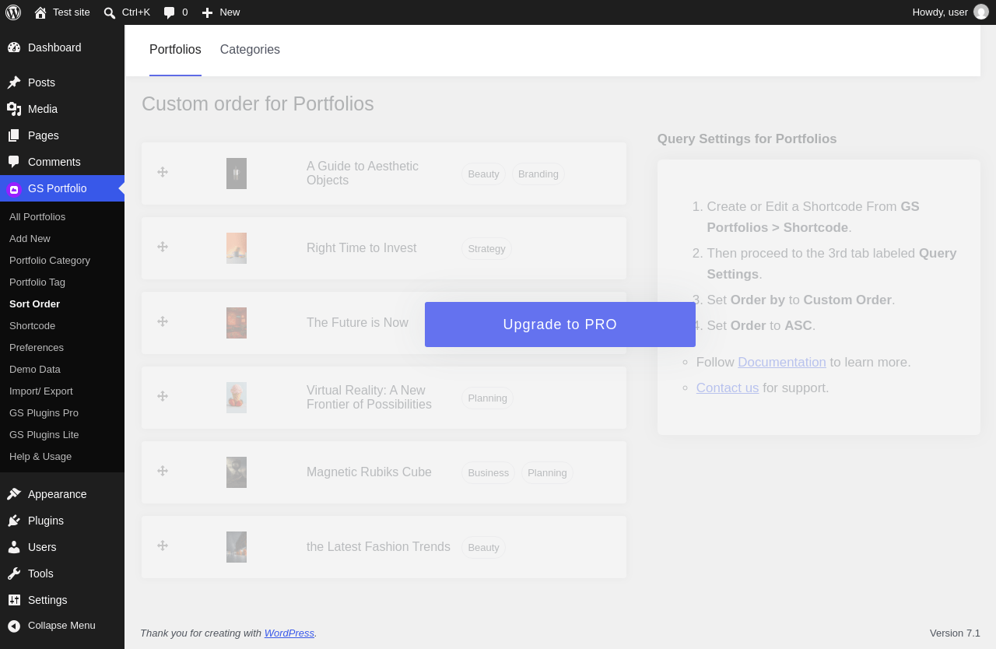996x649 pixels.
Task: Click drag handle for Magnetic Rubiks Cube
Action: click(x=163, y=471)
